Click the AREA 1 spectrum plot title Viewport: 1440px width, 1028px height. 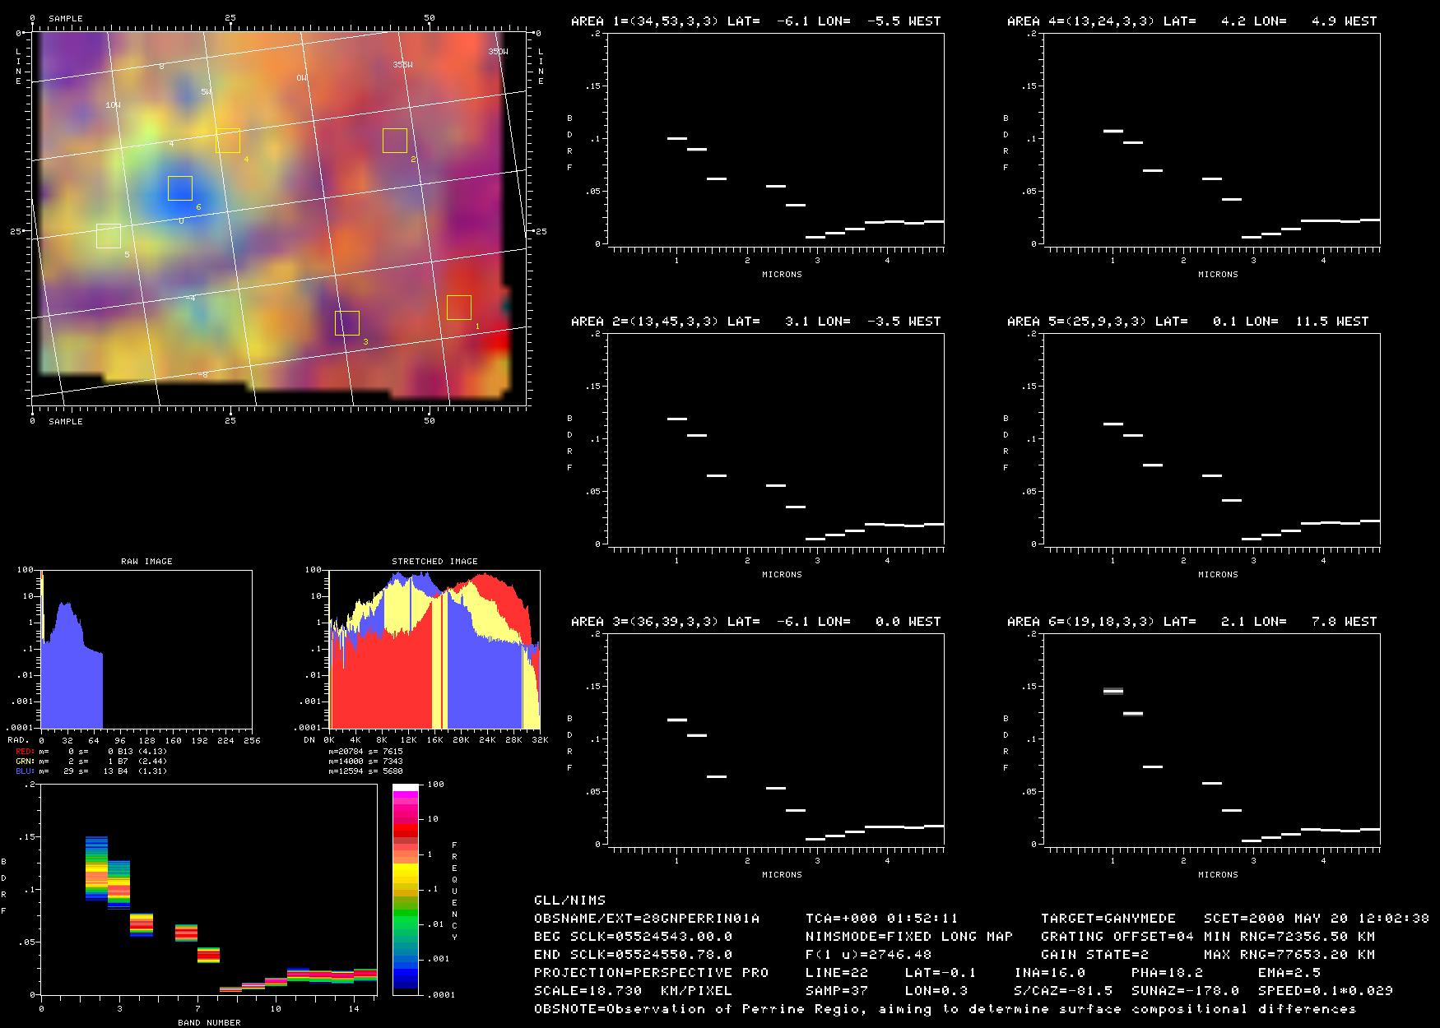pyautogui.click(x=755, y=21)
